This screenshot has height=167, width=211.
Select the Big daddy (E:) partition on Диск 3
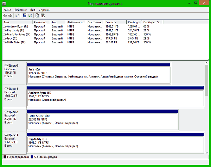[115, 144]
